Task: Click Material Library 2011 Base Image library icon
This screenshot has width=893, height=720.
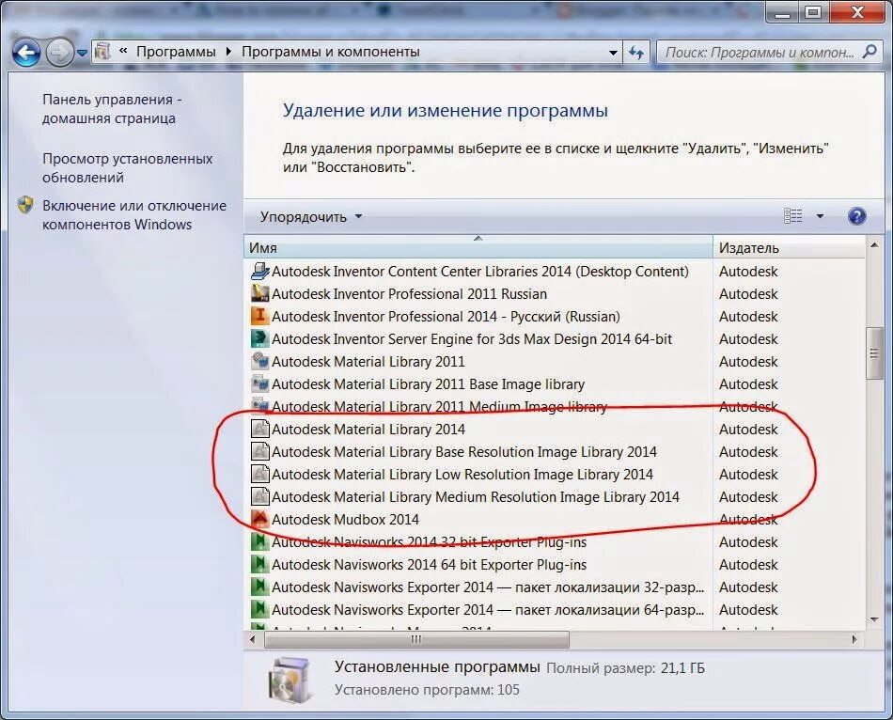Action: pyautogui.click(x=260, y=383)
